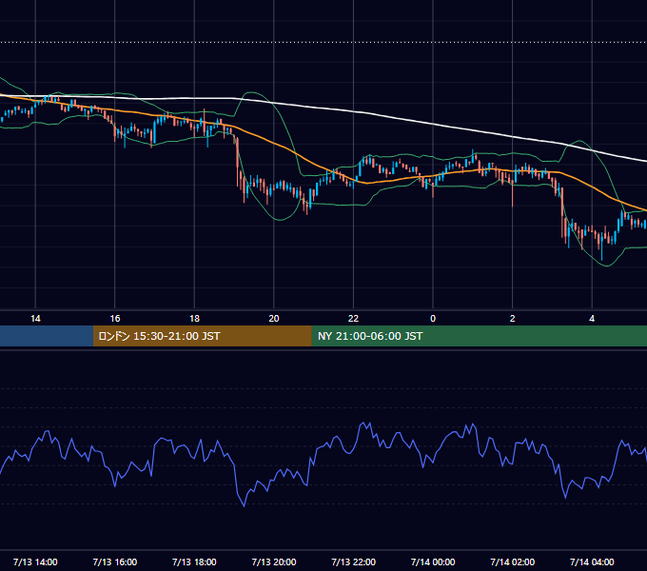Click the hour label 0 on the price axis
This screenshot has height=571, width=647.
pos(433,319)
